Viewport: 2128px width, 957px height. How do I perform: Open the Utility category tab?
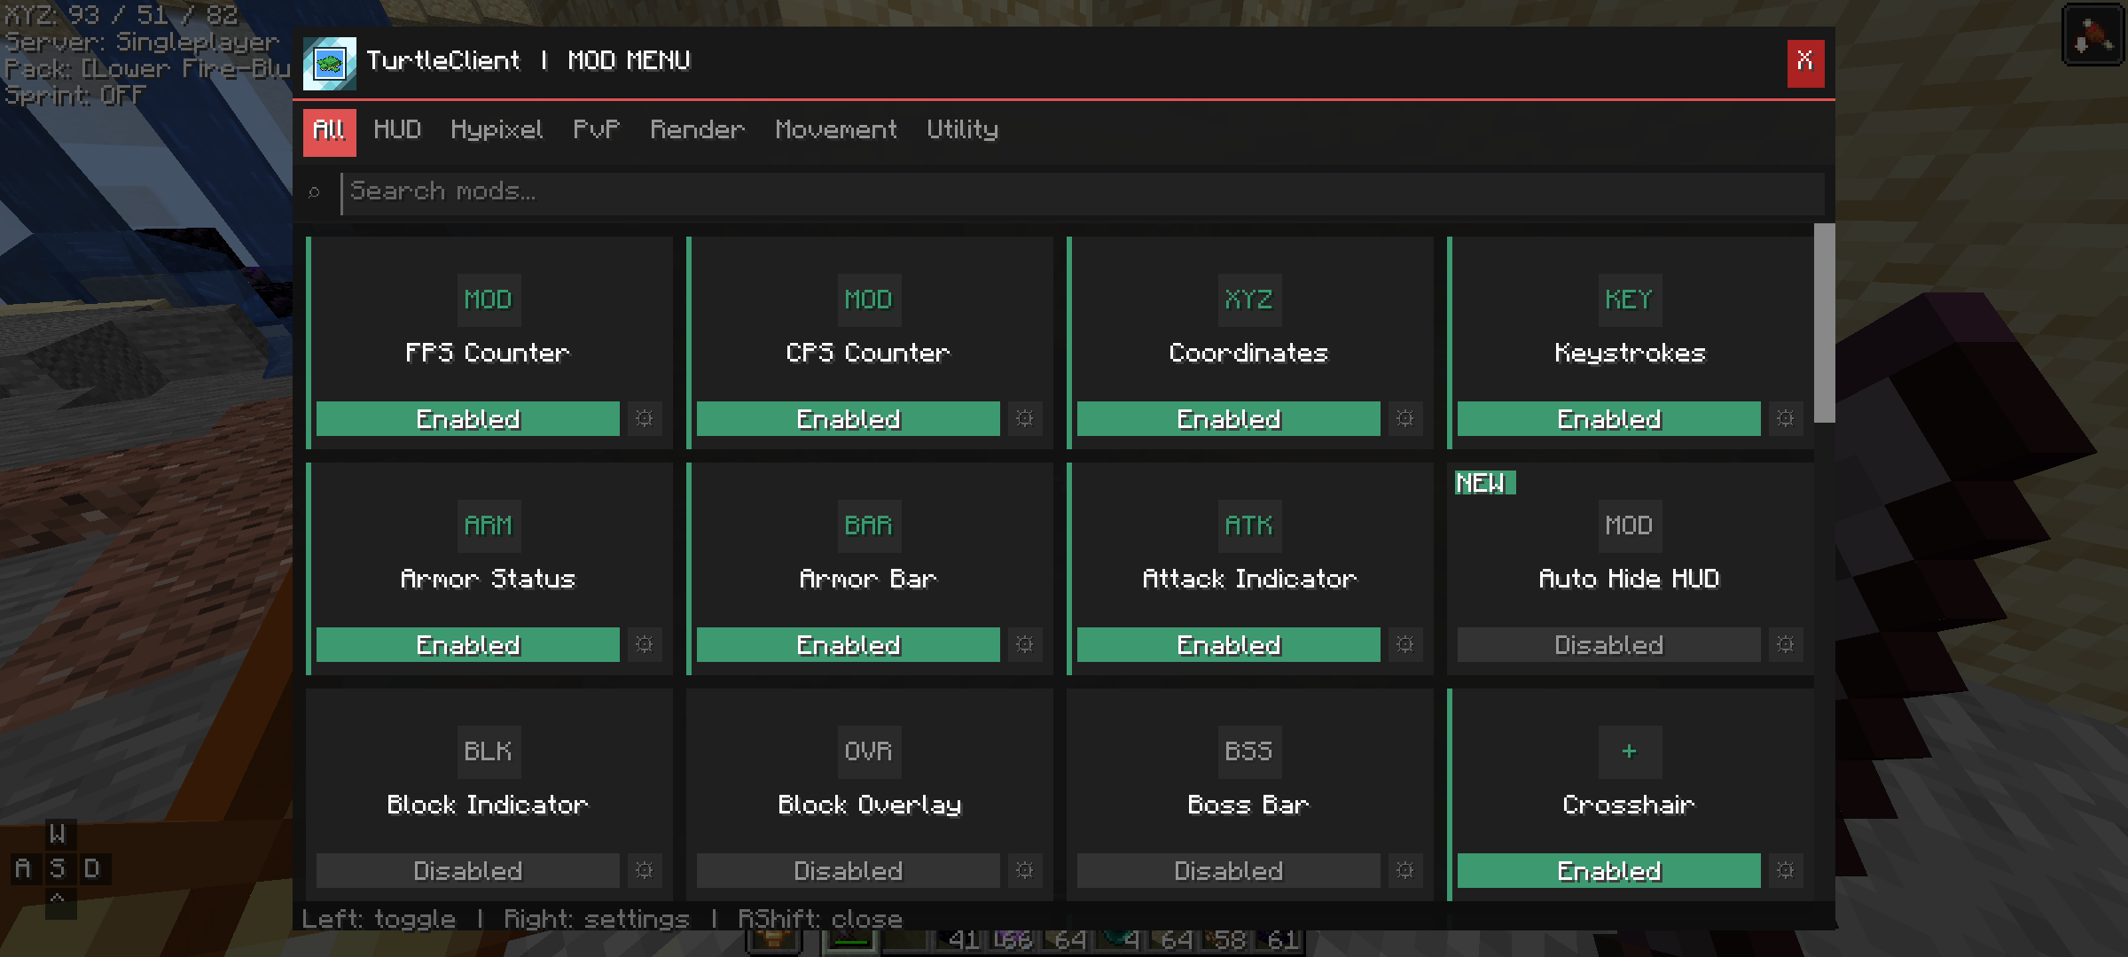963,130
